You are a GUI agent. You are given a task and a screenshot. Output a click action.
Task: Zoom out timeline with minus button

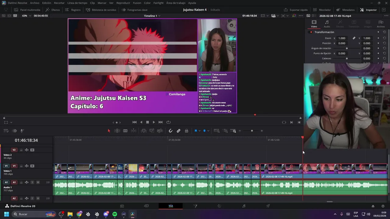point(240,131)
